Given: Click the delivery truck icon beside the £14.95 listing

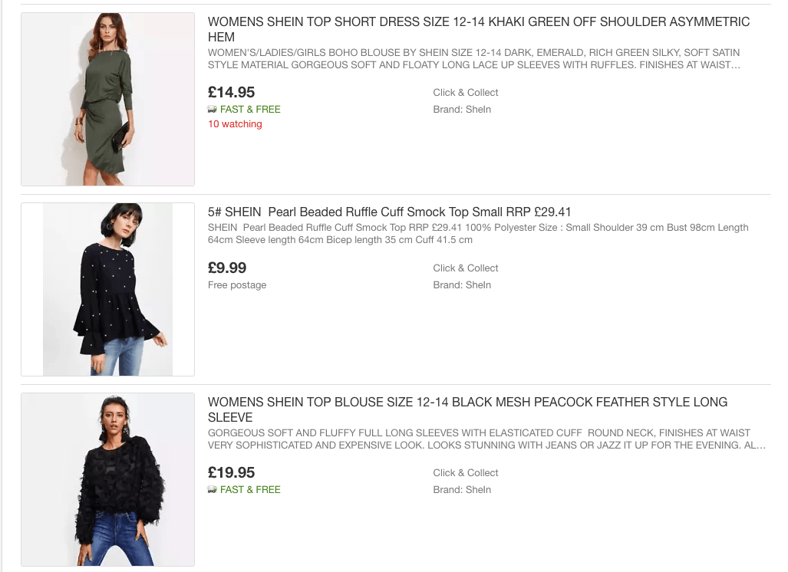Looking at the screenshot, I should click(213, 110).
